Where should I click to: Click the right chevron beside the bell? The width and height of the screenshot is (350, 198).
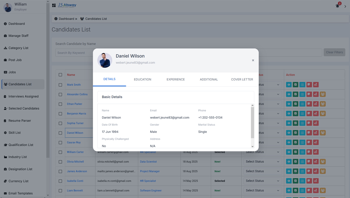(x=345, y=6)
